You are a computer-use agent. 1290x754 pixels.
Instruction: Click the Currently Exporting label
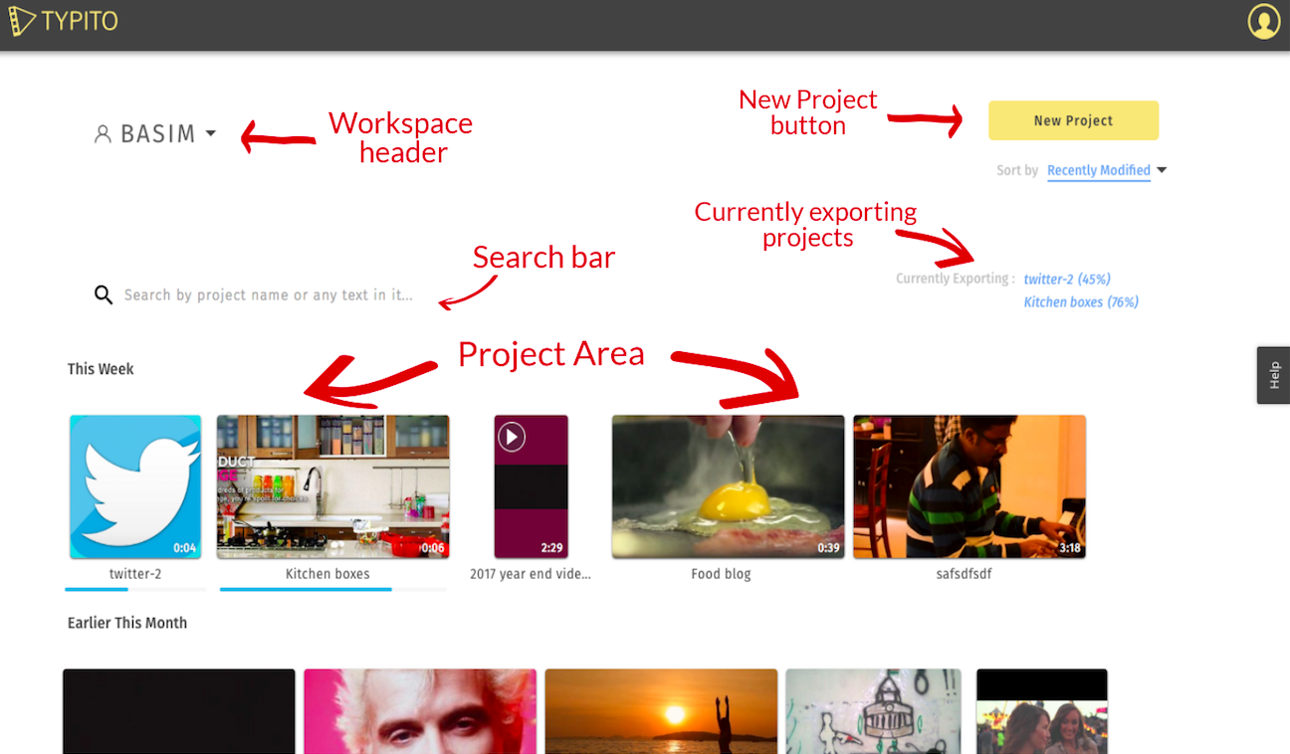[x=956, y=280]
